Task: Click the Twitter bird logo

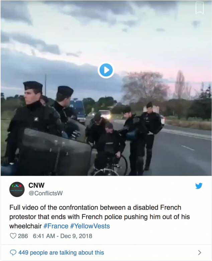Action: click(199, 186)
